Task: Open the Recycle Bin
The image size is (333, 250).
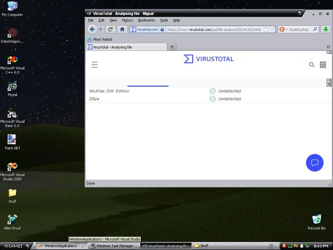Action: coord(317,222)
